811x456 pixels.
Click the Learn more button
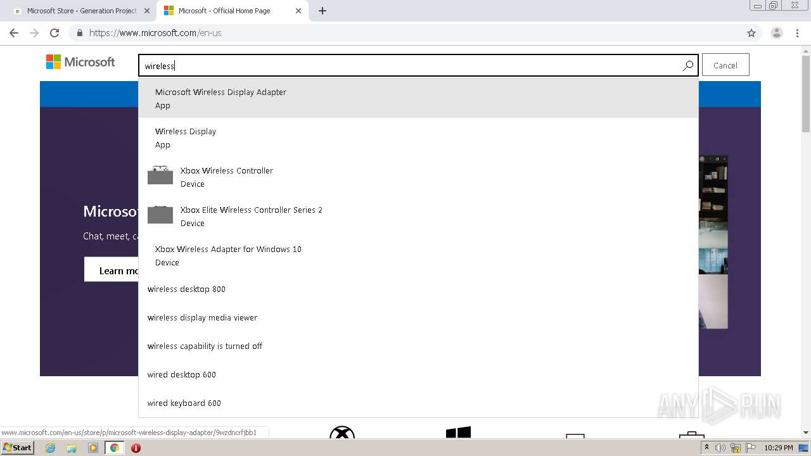112,270
